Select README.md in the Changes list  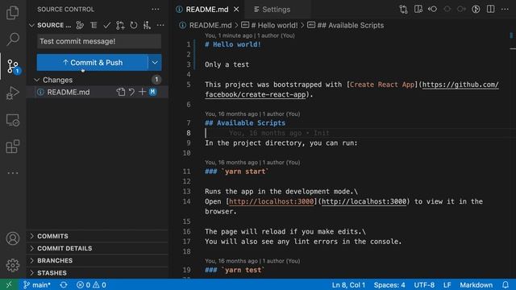68,92
